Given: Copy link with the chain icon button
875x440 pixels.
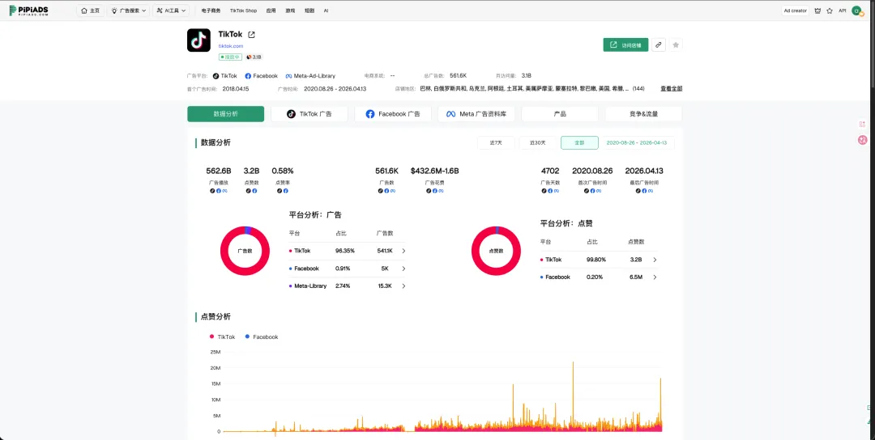Looking at the screenshot, I should 659,44.
